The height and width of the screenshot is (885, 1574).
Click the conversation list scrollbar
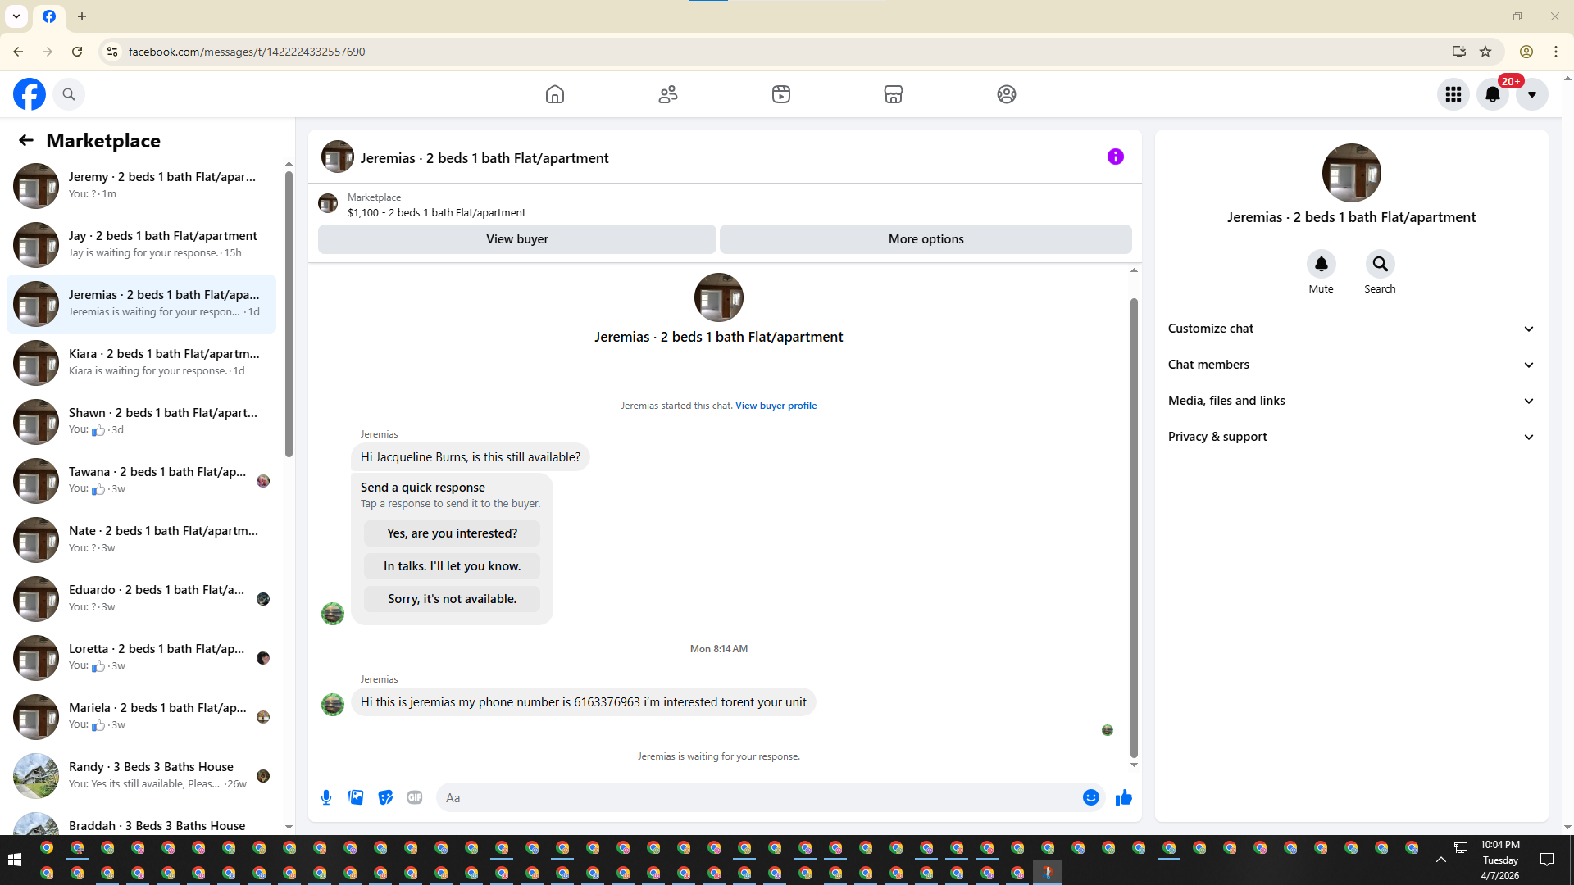coord(289,314)
